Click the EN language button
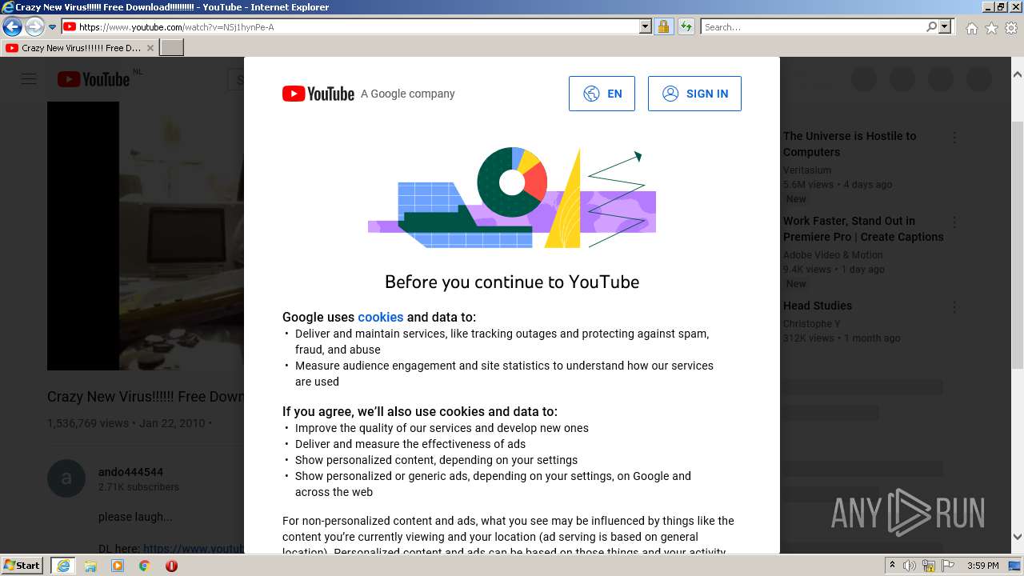Viewport: 1024px width, 576px height. 602,94
